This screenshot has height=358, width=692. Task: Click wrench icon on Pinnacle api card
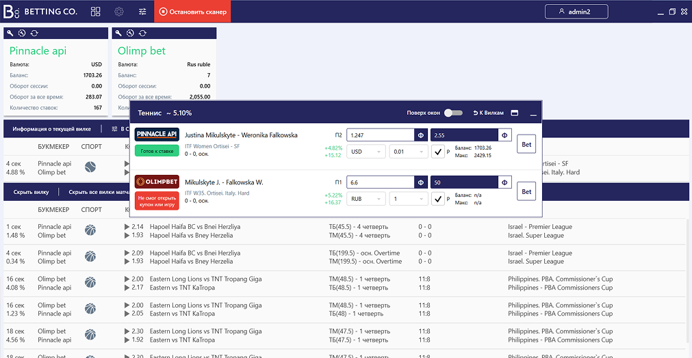(x=10, y=33)
